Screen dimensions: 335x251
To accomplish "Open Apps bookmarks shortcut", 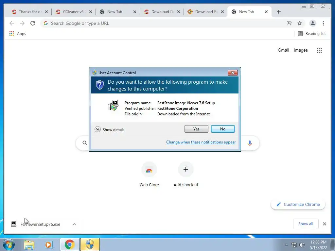I will tap(18, 34).
